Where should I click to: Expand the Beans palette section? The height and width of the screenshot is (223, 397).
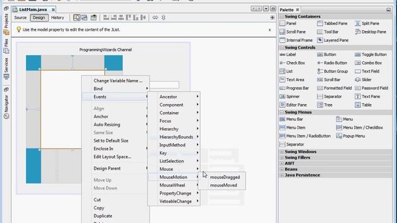[282, 169]
